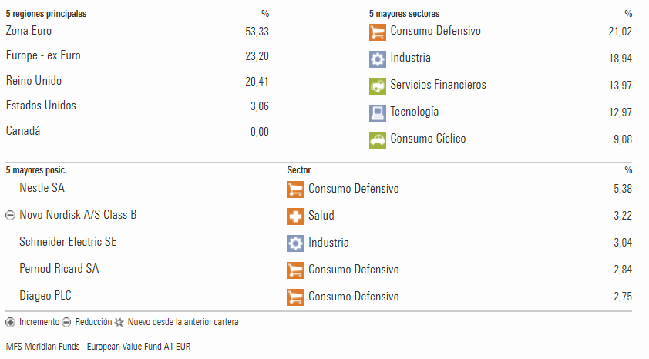Click the reduction minus icon beside Novo Nordisk
Image resolution: width=649 pixels, height=359 pixels.
point(10,215)
